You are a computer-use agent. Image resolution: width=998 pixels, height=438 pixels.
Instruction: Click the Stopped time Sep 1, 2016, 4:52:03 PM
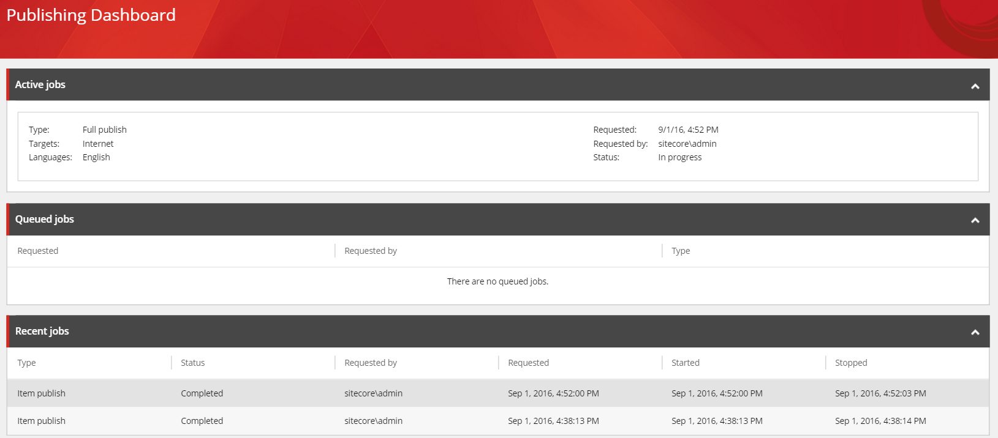(x=880, y=393)
